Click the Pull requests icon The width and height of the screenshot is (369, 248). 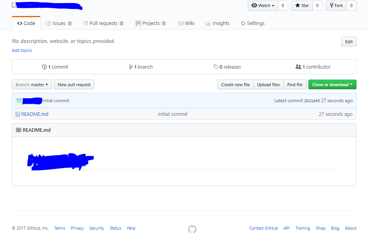point(86,23)
